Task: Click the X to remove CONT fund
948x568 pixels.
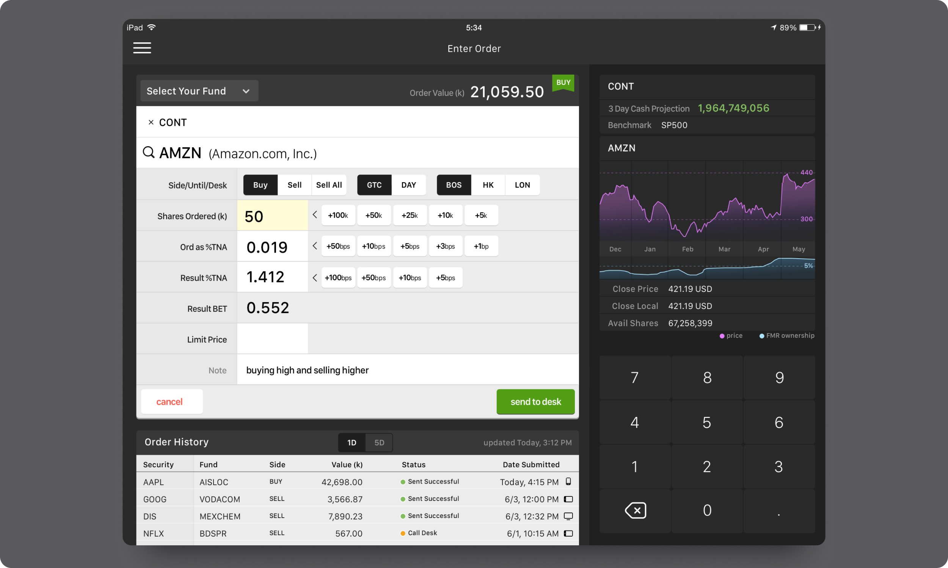Action: 151,122
